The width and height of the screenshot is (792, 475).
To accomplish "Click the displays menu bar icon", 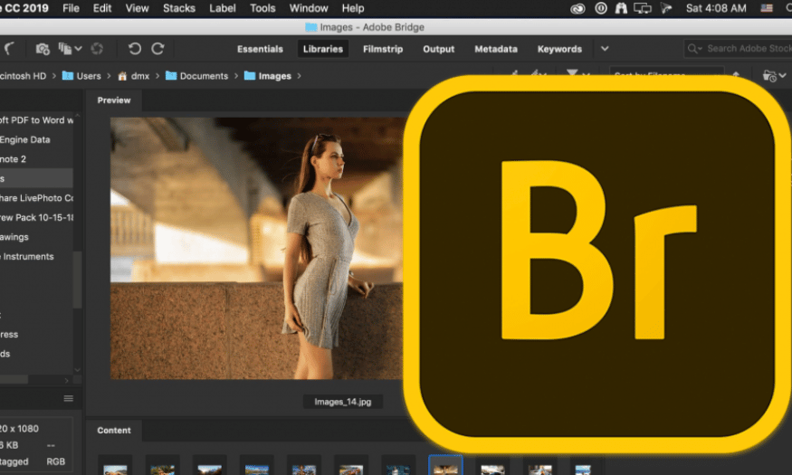I will (x=643, y=8).
